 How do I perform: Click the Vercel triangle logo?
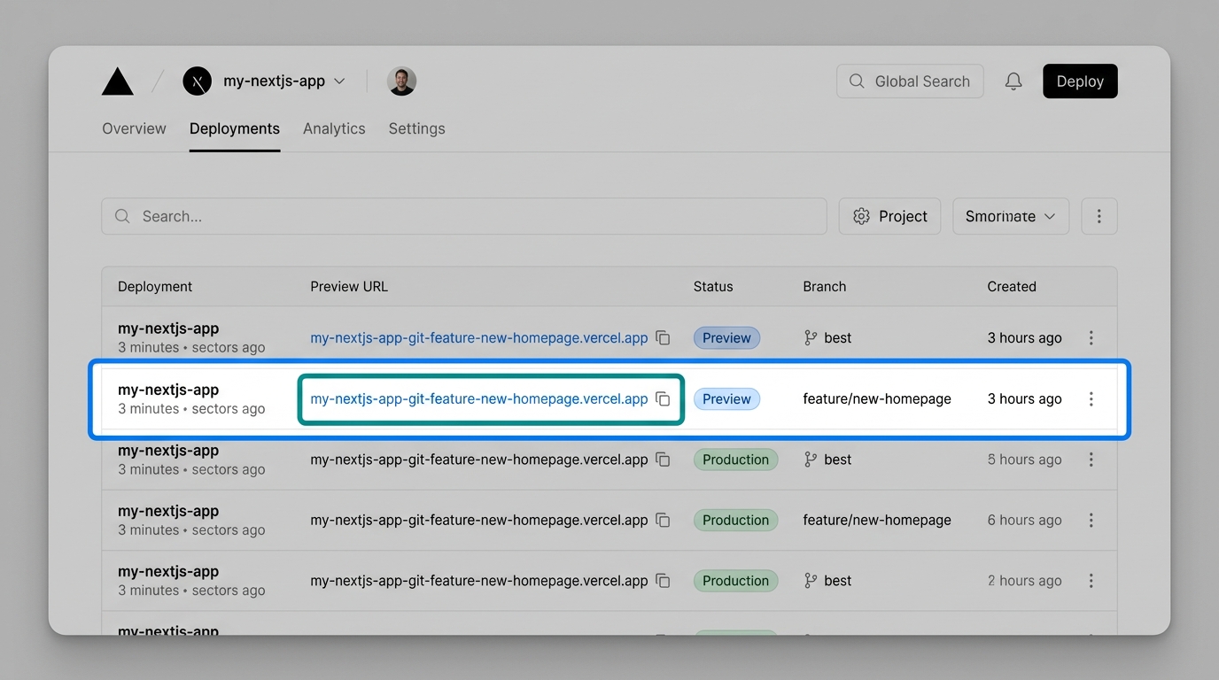click(x=118, y=81)
